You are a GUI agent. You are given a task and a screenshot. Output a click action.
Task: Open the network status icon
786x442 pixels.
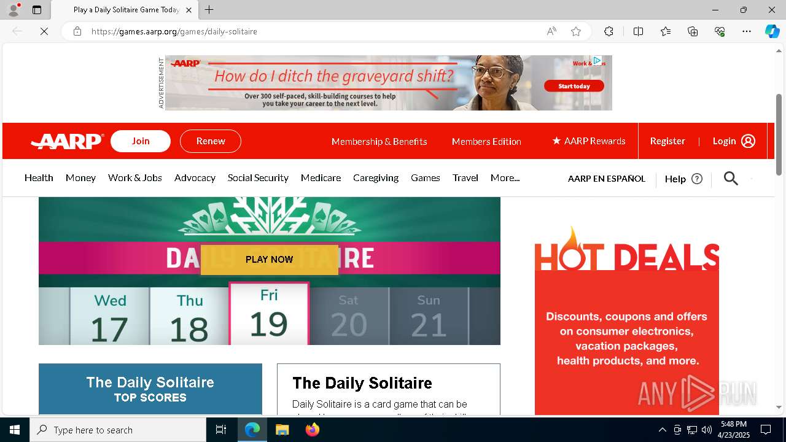(x=692, y=430)
